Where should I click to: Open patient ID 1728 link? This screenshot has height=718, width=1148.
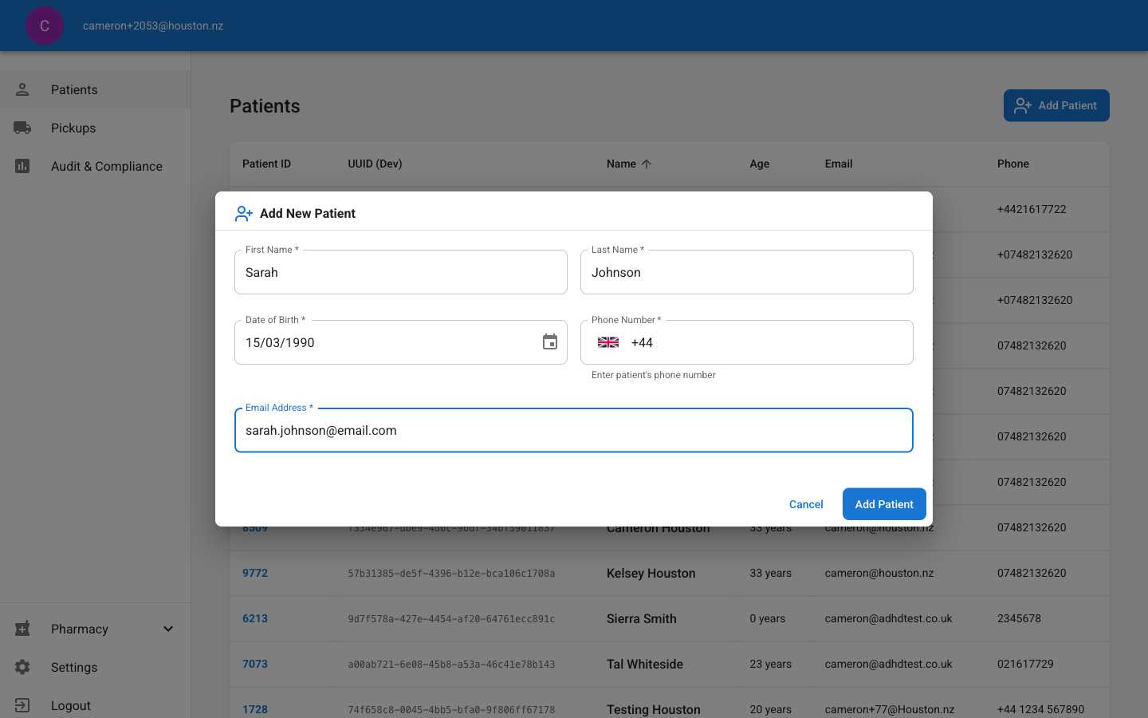pyautogui.click(x=255, y=709)
